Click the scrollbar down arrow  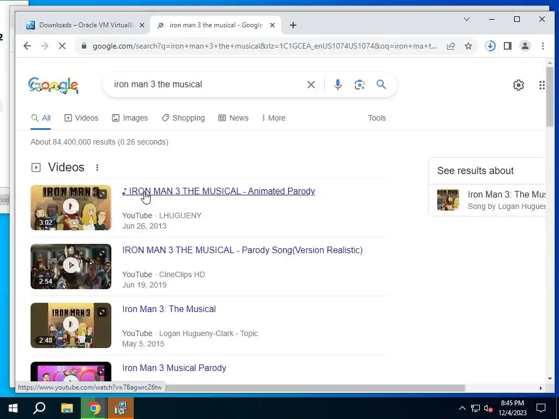click(x=550, y=379)
